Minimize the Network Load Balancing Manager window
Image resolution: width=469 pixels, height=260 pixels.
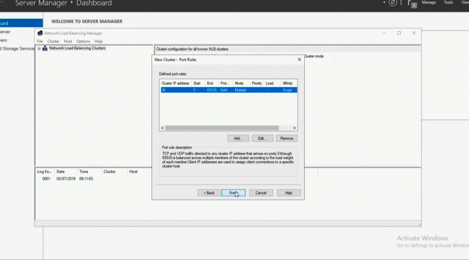coord(384,33)
